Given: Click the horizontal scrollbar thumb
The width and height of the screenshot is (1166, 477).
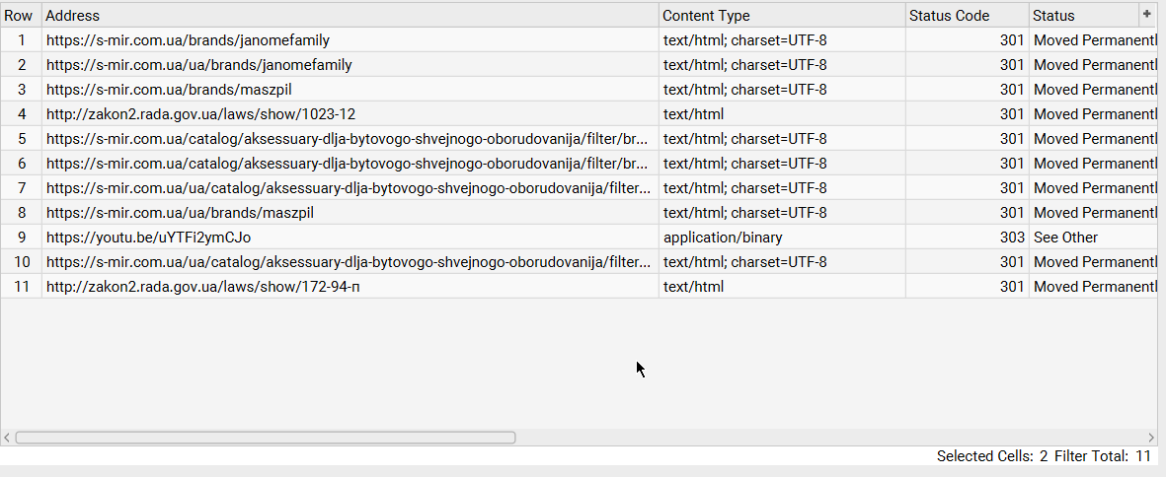Looking at the screenshot, I should coord(265,437).
